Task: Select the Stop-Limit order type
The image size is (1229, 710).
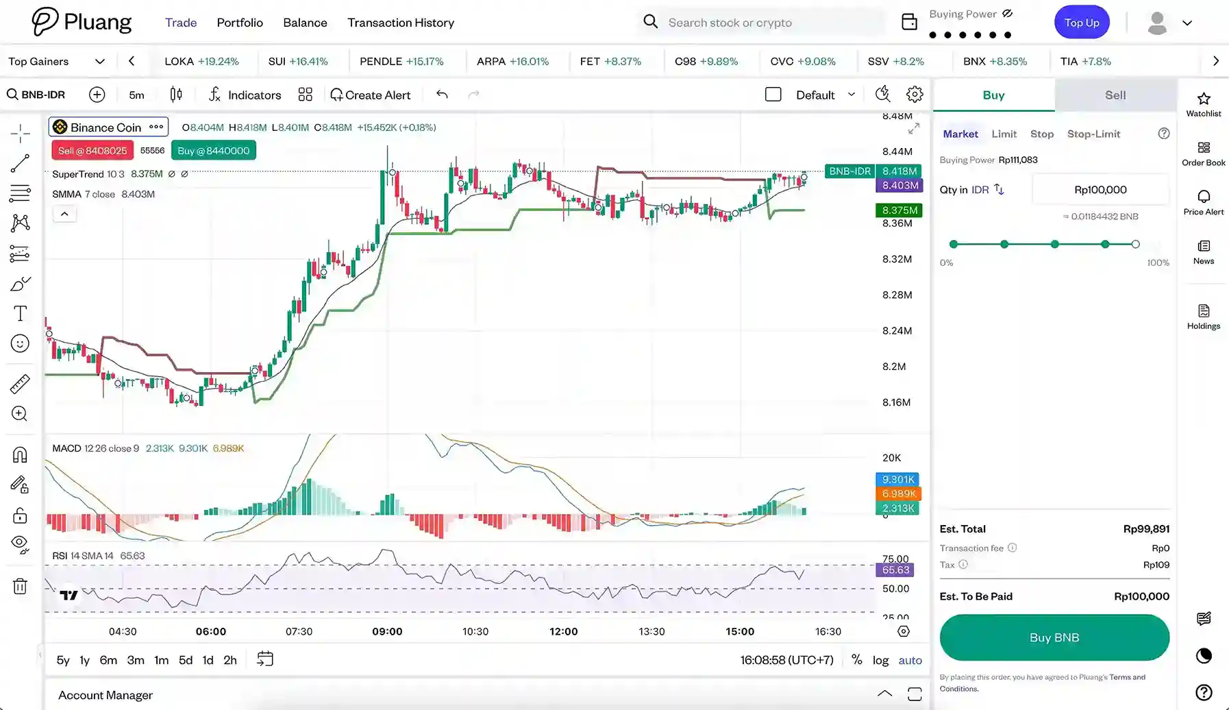Action: 1093,134
